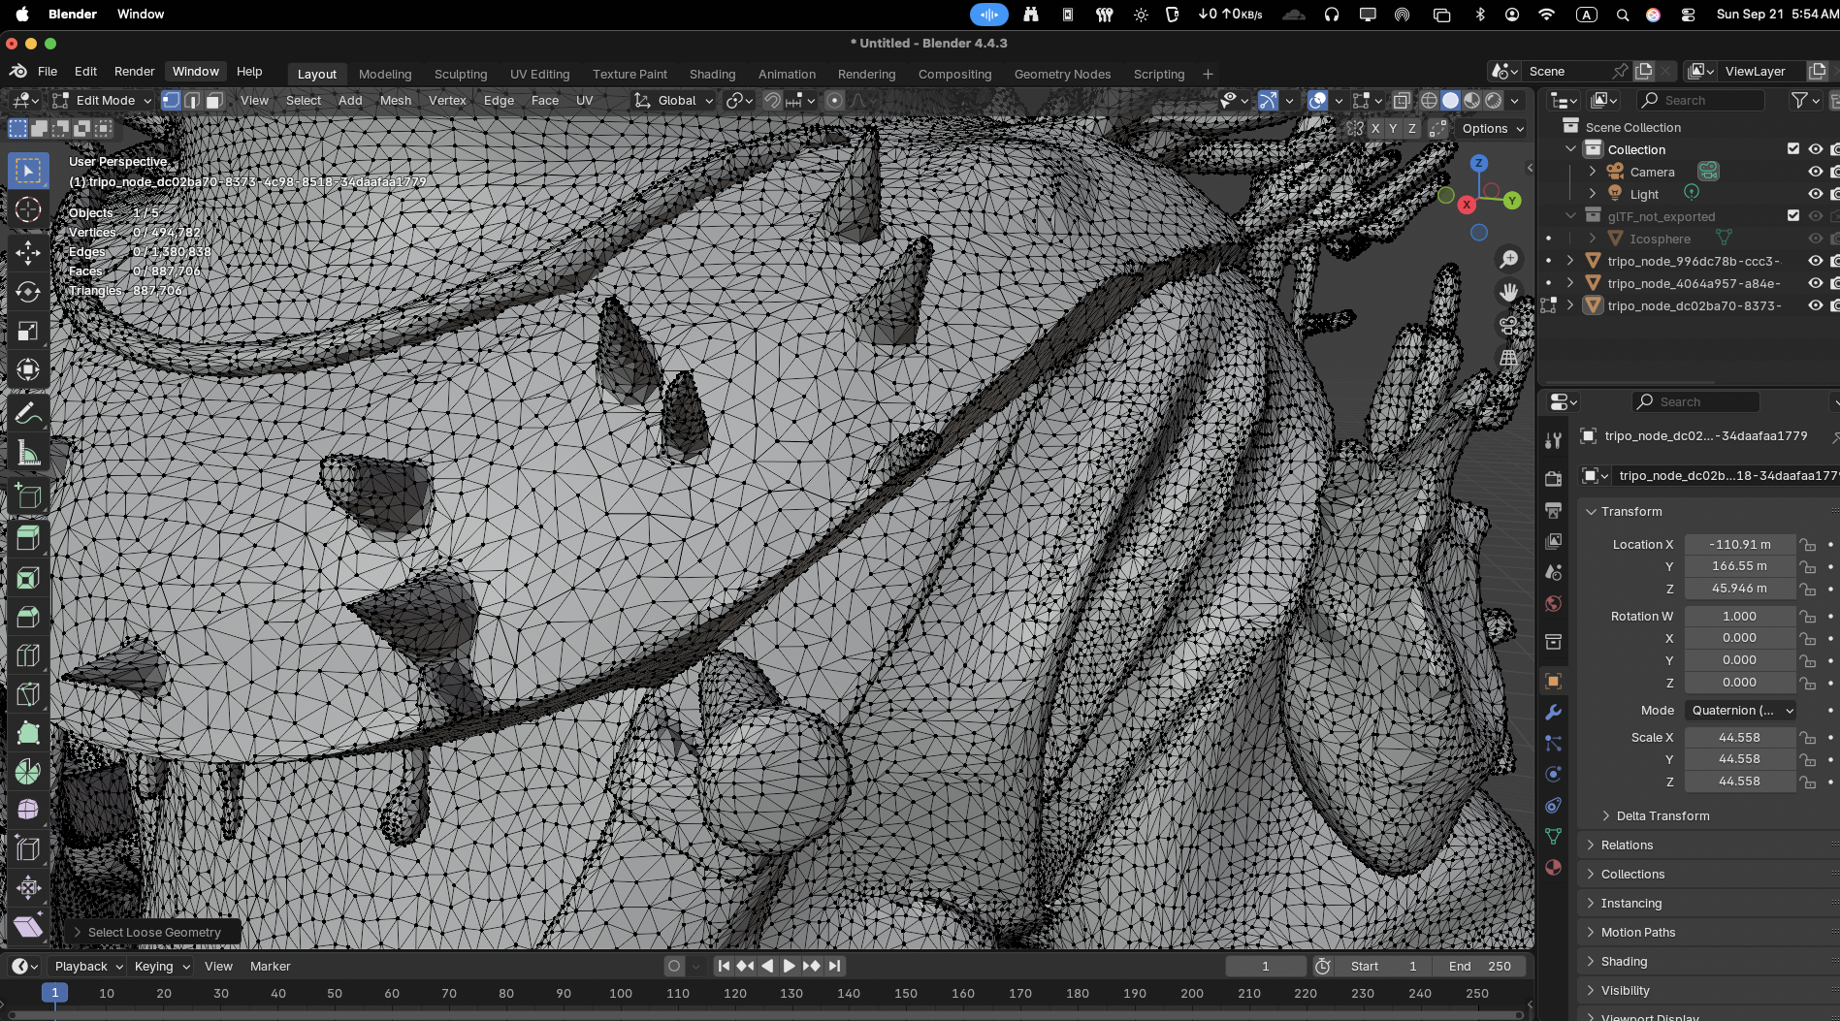Uncheck the Collection exclude checkbox
Screen dimensions: 1840x1021
pyautogui.click(x=1793, y=149)
